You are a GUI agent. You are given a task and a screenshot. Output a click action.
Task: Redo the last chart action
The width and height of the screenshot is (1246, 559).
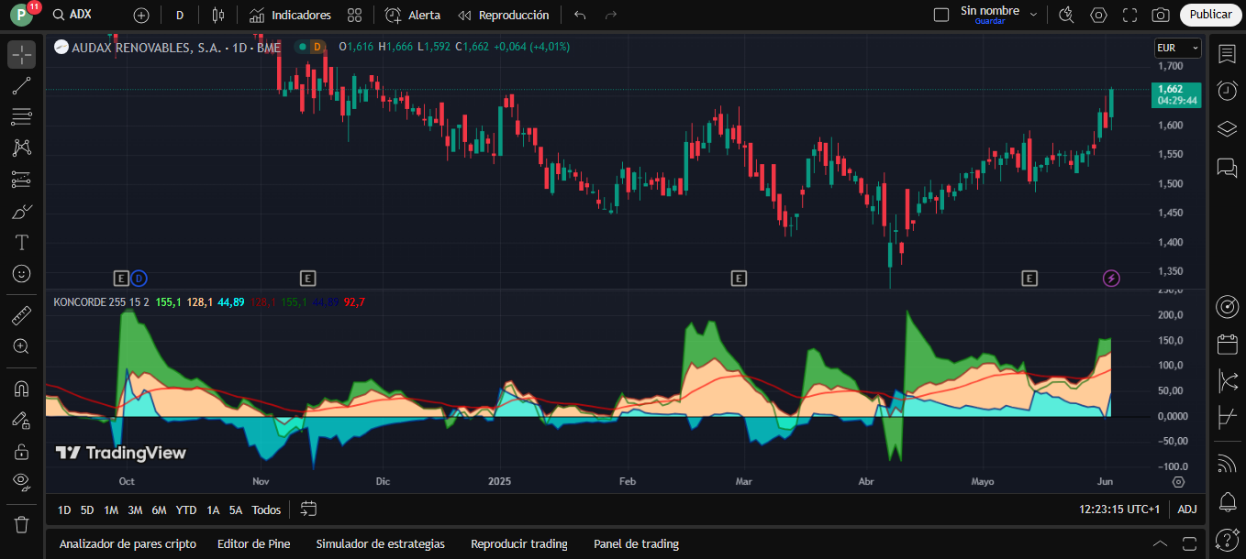pyautogui.click(x=611, y=15)
